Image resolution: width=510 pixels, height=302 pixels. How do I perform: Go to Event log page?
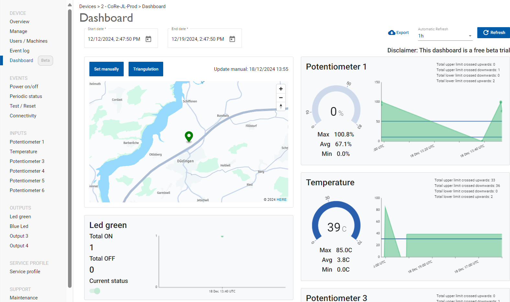pos(19,51)
